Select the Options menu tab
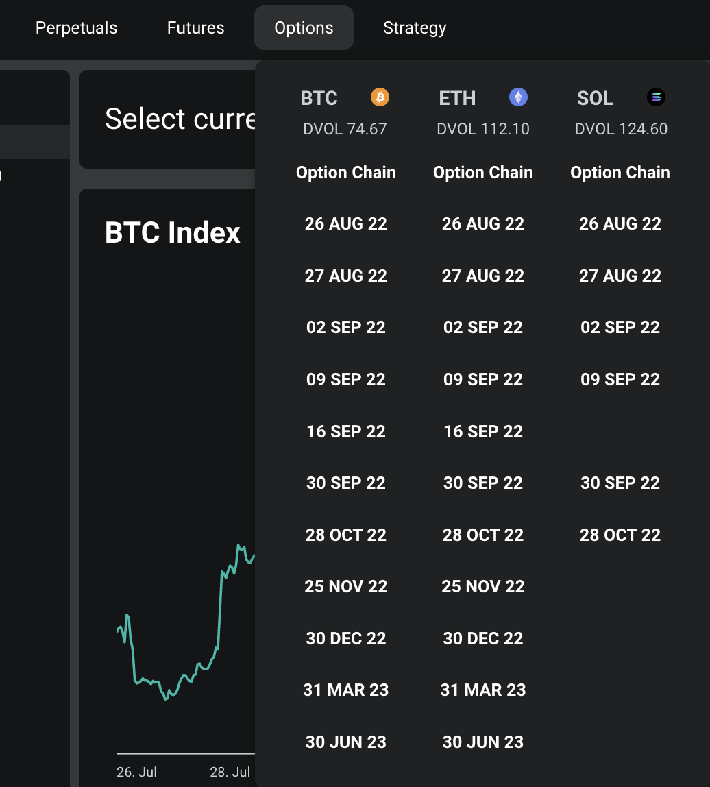710x787 pixels. 304,28
